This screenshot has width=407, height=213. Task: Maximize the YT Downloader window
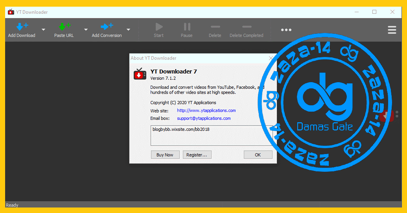tap(374, 12)
